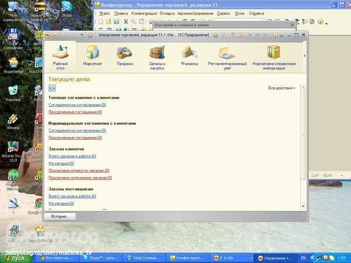
Task: Open the Продажи section
Action: [x=124, y=56]
